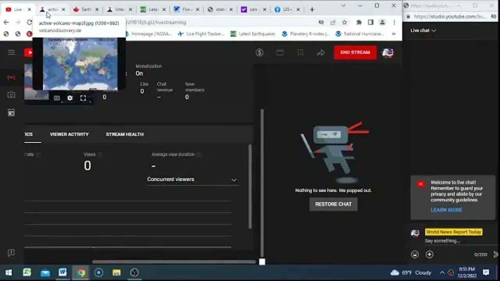
Task: Expand the bookmarks overflow chevron
Action: click(393, 34)
